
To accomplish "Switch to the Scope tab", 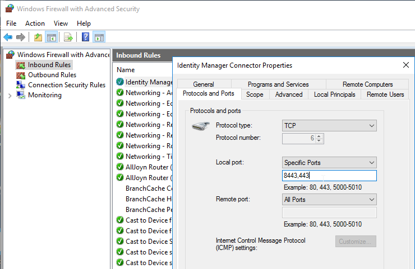I will coord(255,95).
